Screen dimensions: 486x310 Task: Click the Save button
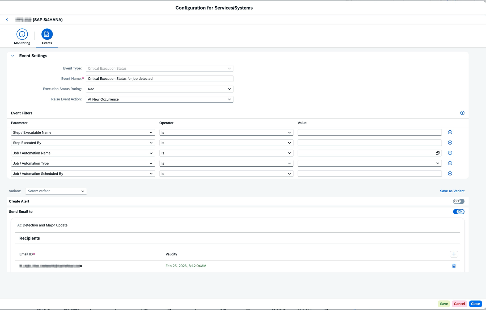point(444,304)
